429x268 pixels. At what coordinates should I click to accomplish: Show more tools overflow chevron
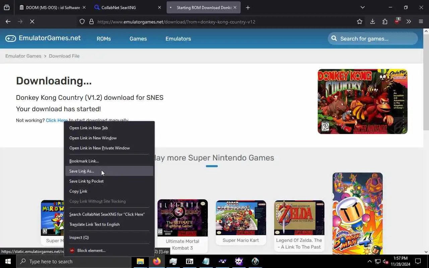tap(409, 22)
